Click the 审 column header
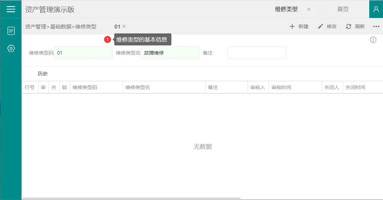 tap(43, 87)
